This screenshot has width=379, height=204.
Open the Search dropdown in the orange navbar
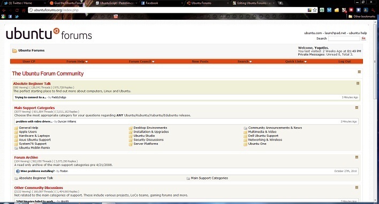245,61
